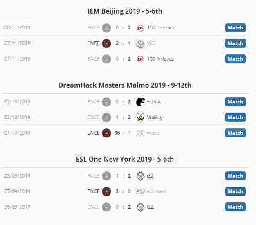The height and width of the screenshot is (225, 256).
Task: Click the ENCE logo in the VG match row
Action: click(106, 43)
